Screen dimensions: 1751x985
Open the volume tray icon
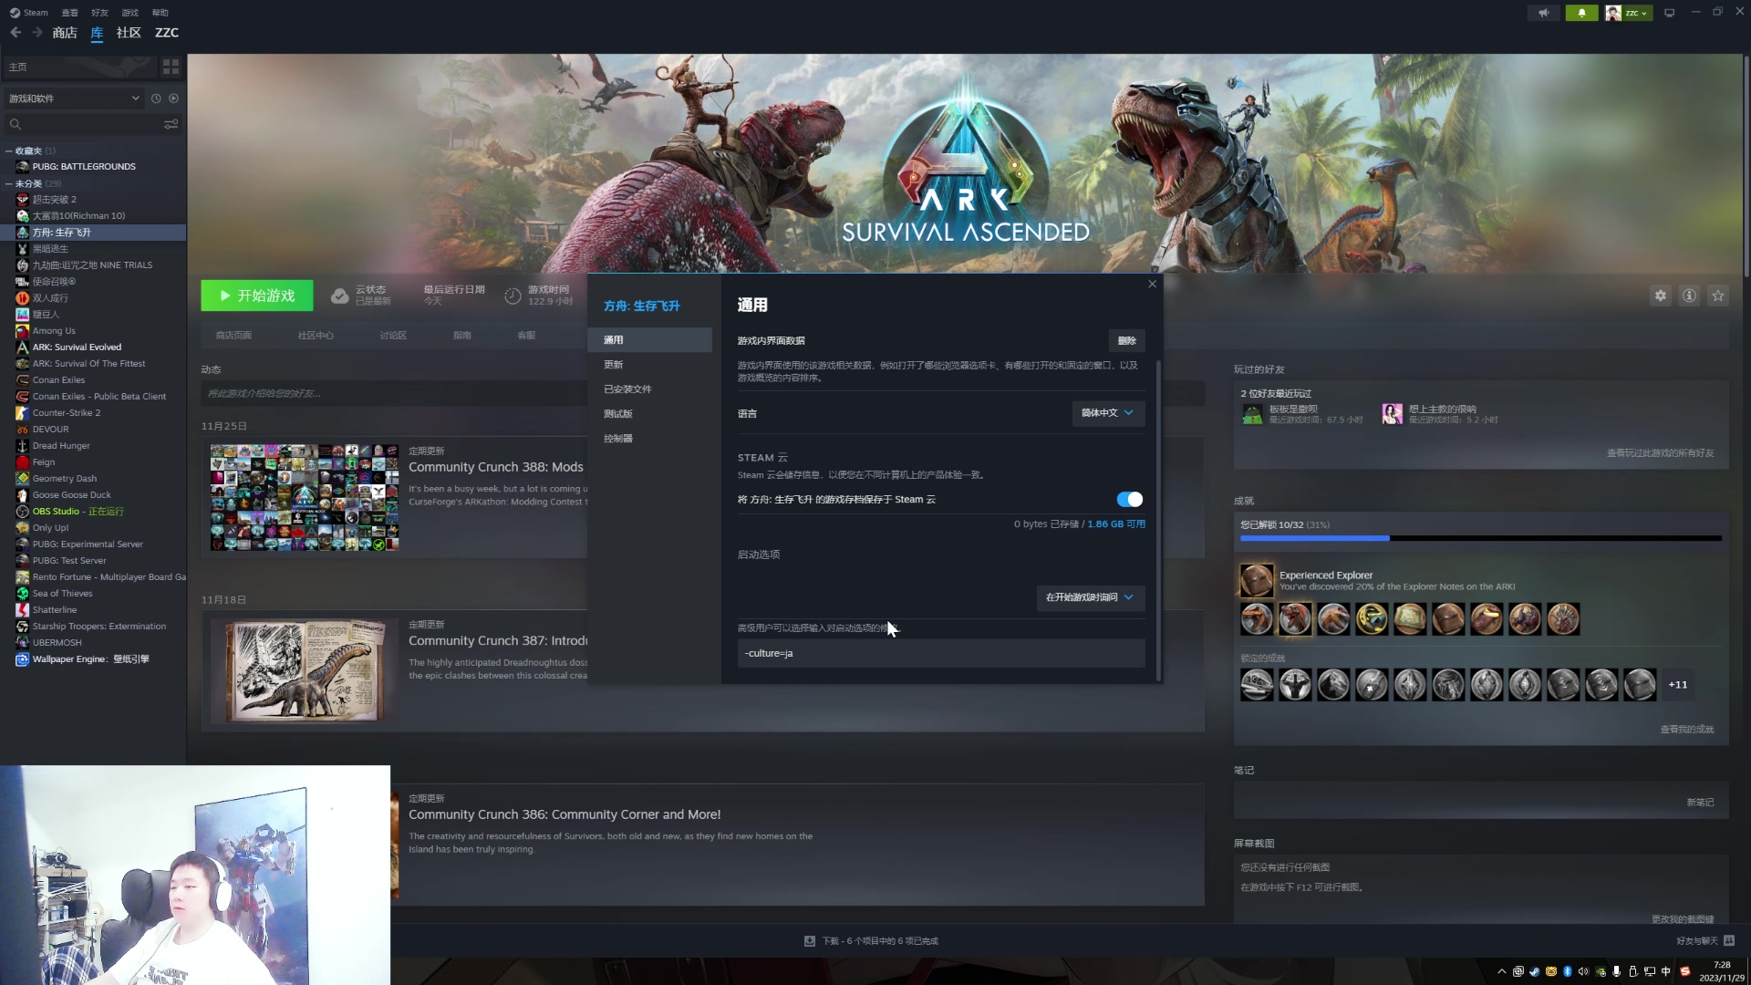pos(1584,971)
